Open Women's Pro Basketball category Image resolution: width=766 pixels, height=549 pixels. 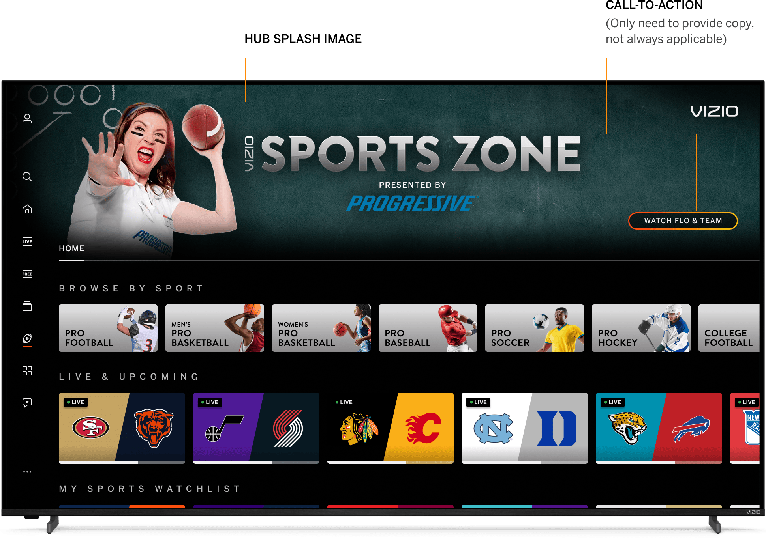tap(321, 328)
